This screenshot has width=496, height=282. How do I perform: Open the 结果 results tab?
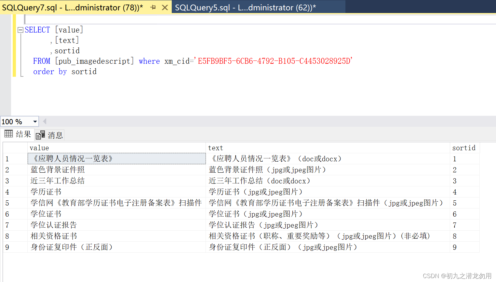click(x=18, y=134)
